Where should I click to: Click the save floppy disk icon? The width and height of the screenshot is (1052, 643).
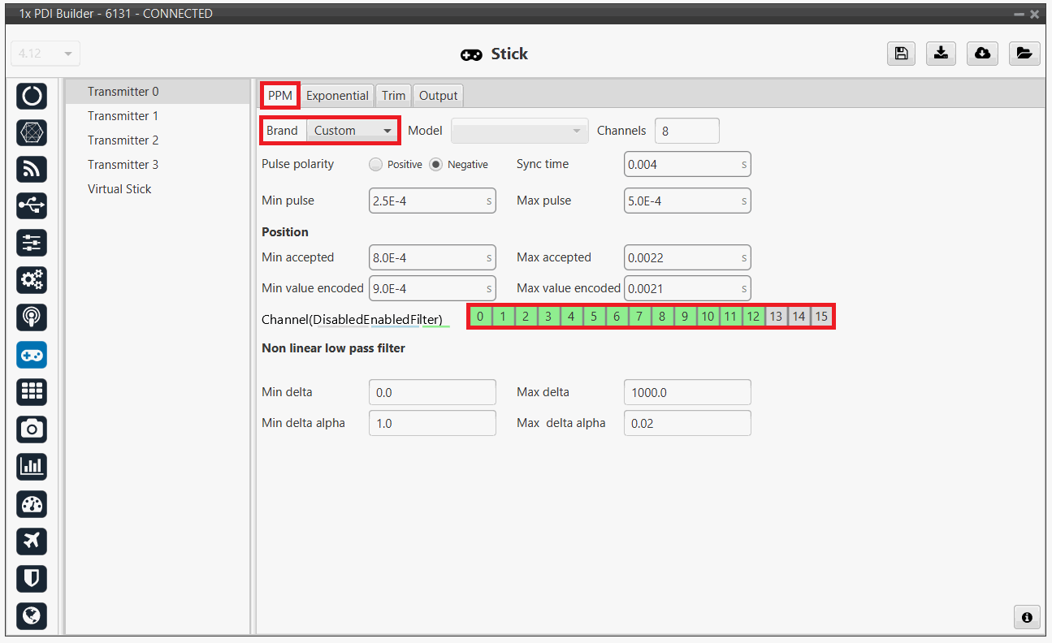pyautogui.click(x=901, y=54)
